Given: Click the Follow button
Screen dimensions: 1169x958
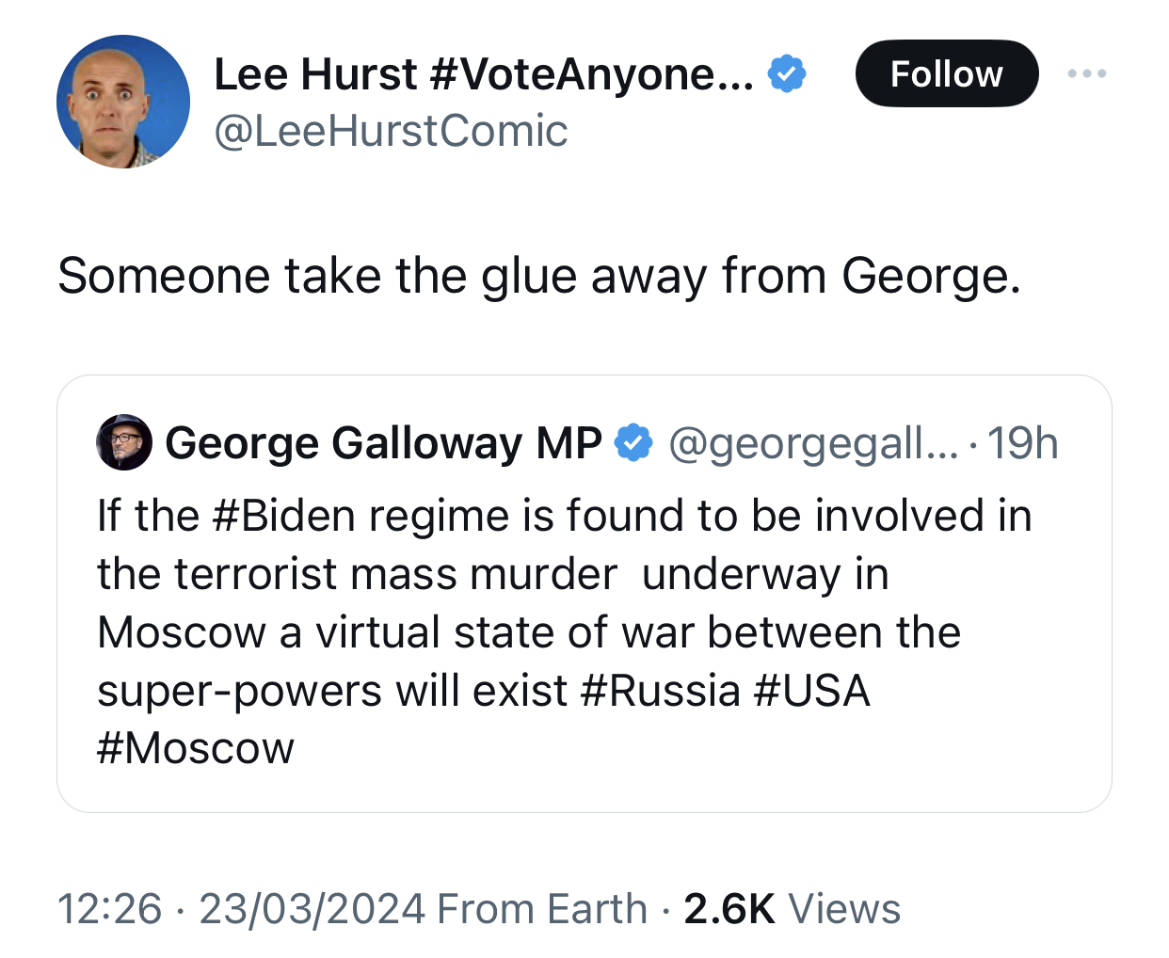Looking at the screenshot, I should 946,73.
